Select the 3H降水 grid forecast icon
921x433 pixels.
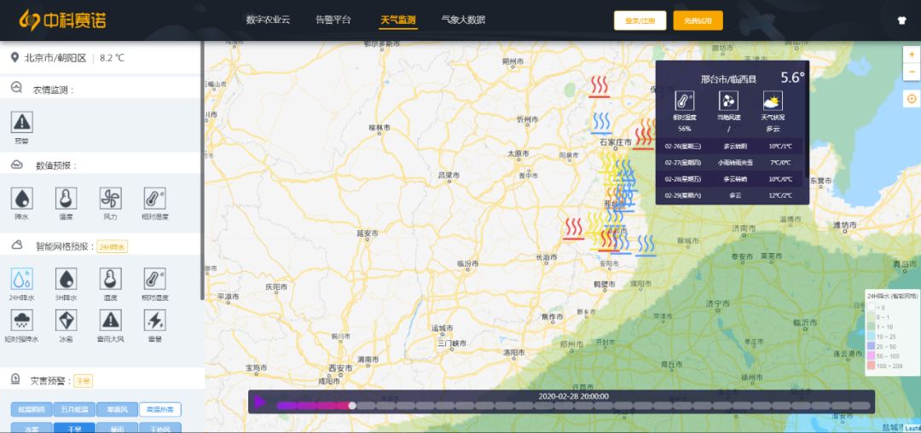pos(67,279)
